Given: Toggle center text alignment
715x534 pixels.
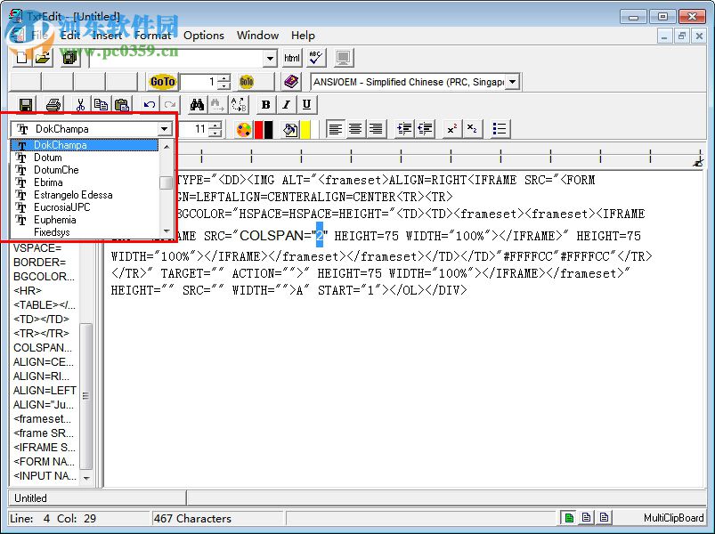Looking at the screenshot, I should pyautogui.click(x=355, y=128).
